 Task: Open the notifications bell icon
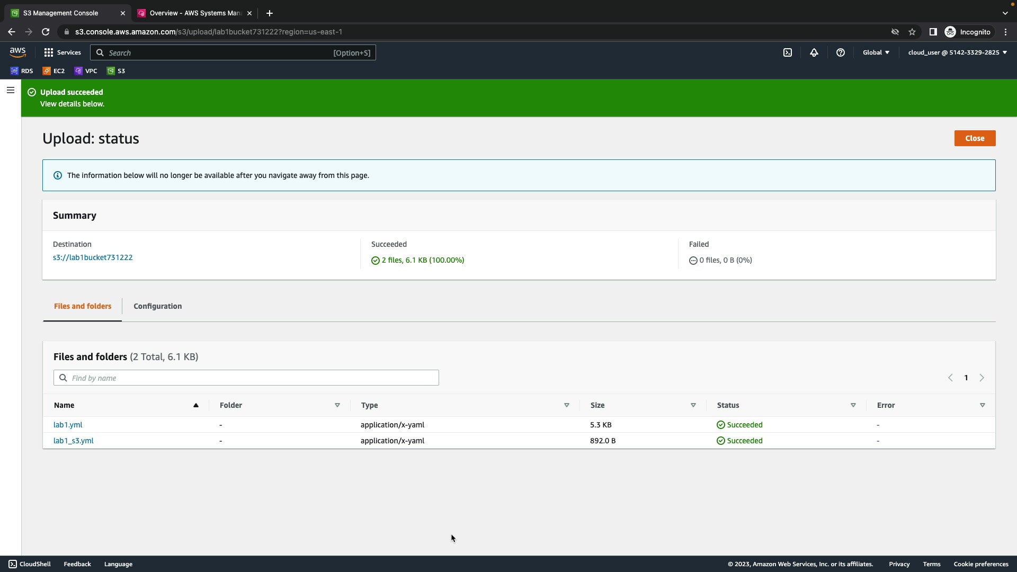814,52
